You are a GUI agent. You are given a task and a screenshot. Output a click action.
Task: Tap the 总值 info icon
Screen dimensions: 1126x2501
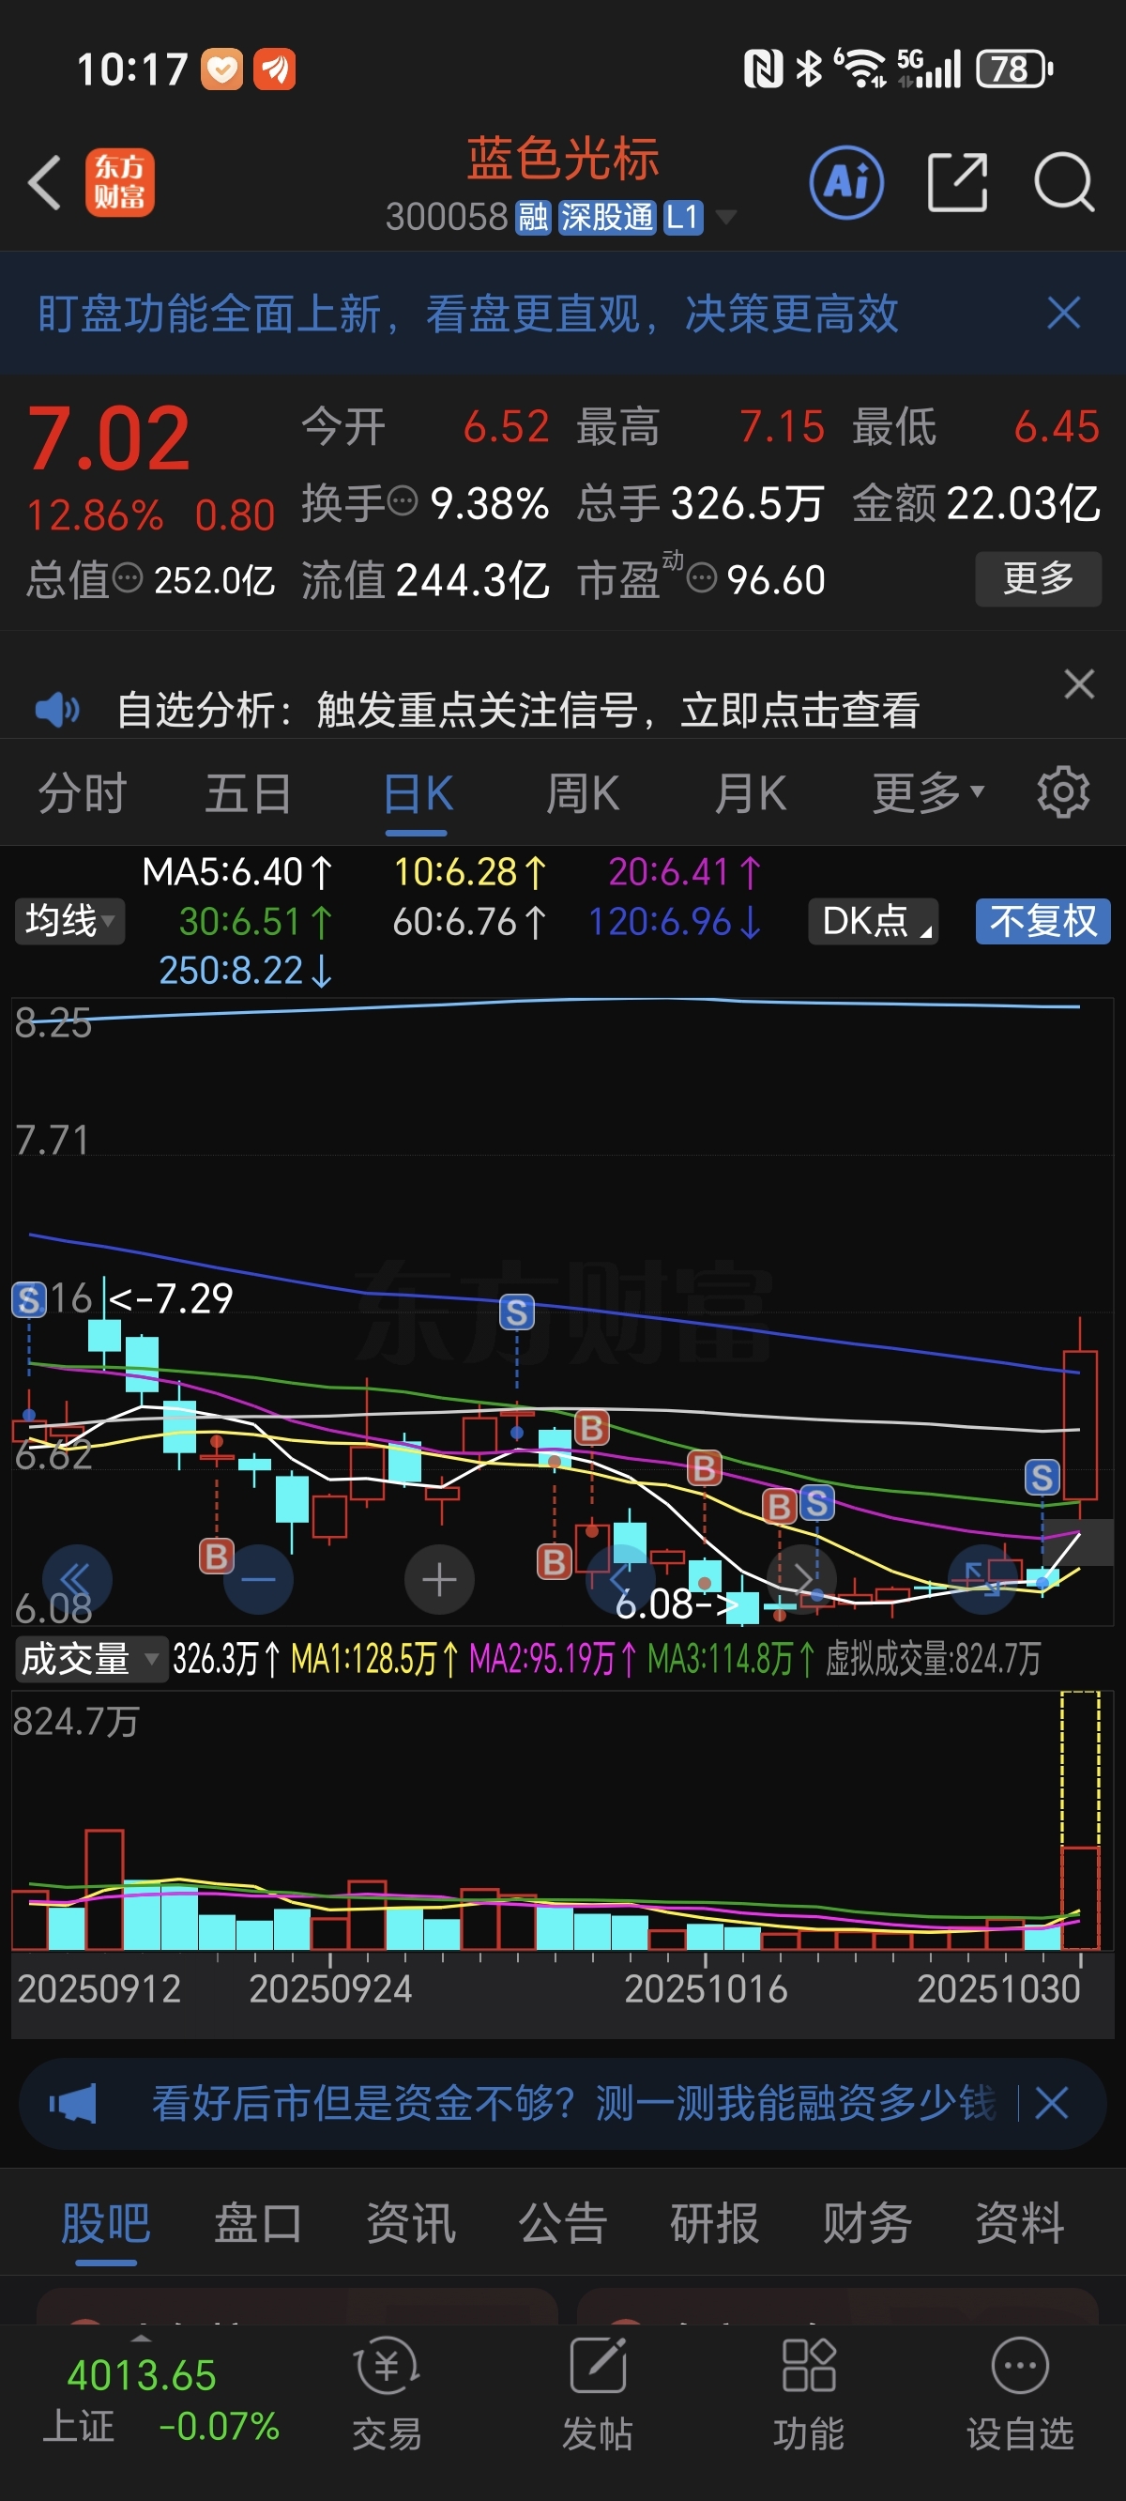129,578
